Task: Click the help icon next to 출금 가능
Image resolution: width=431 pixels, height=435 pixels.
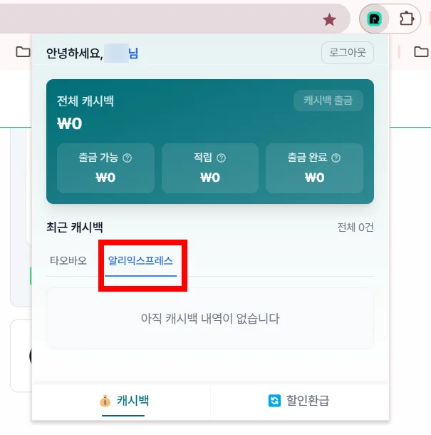Action: [128, 158]
